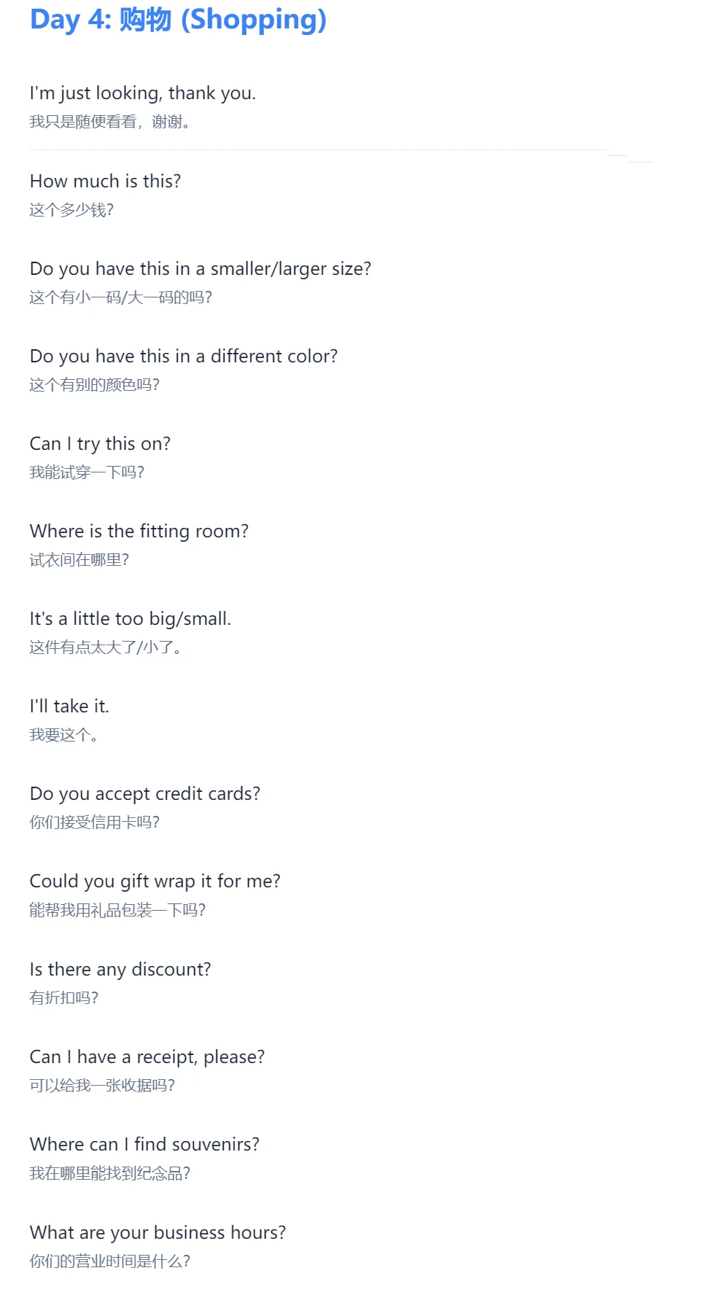Select 'Do you accept credit cards?'
The height and width of the screenshot is (1292, 711).
(x=145, y=793)
